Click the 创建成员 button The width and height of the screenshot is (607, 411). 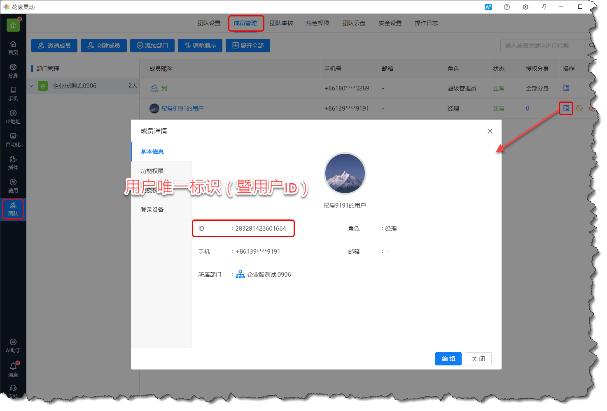104,46
